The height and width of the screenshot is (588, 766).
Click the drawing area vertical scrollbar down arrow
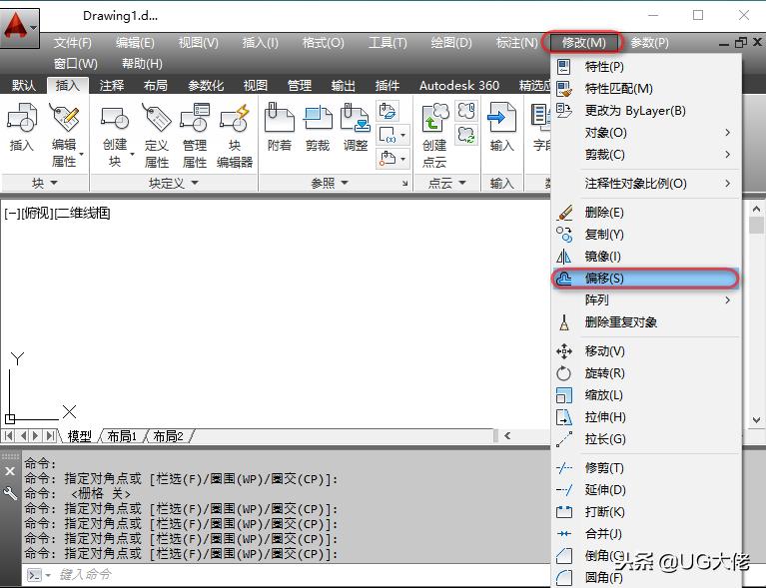pyautogui.click(x=756, y=420)
